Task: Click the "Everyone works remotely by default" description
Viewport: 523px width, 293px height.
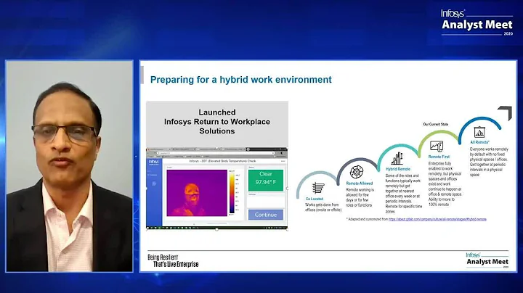Action: pos(489,162)
